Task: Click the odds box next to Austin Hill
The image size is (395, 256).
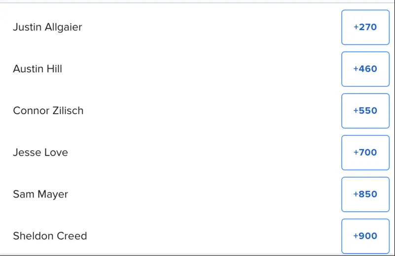Action: [365, 69]
